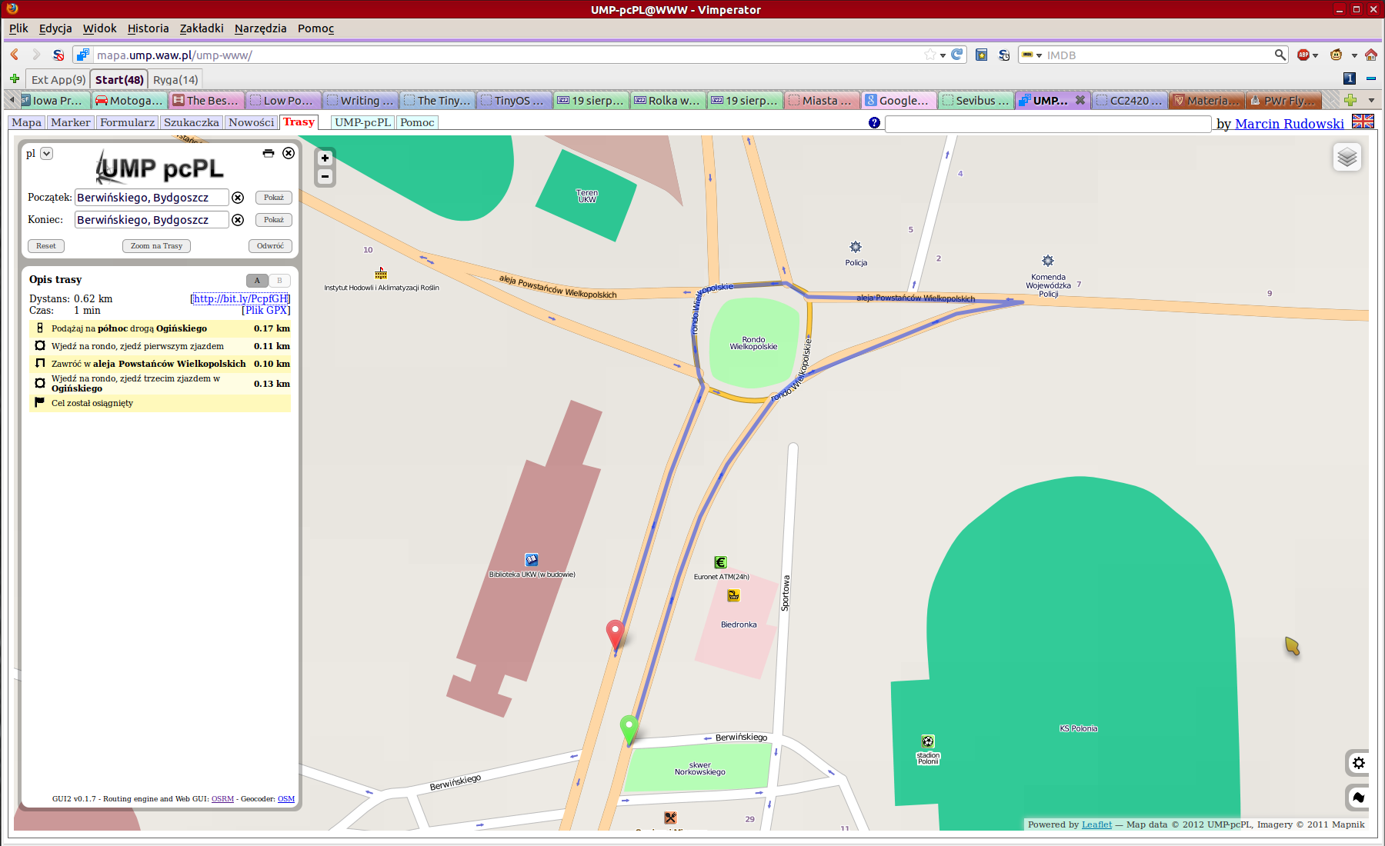Image resolution: width=1385 pixels, height=846 pixels.
Task: Switch to the Szukaczka tab
Action: 191,122
